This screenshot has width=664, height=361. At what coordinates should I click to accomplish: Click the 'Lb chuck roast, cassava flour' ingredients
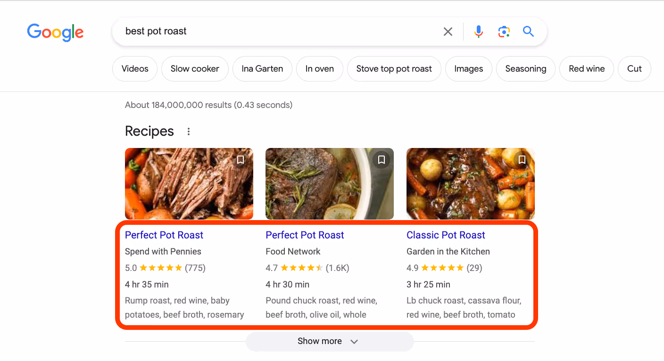click(464, 308)
